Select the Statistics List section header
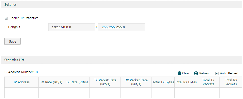 [x=121, y=60]
